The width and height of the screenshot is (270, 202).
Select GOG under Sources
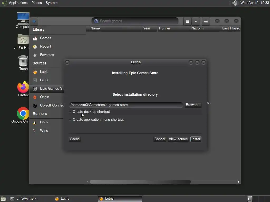tap(47, 80)
